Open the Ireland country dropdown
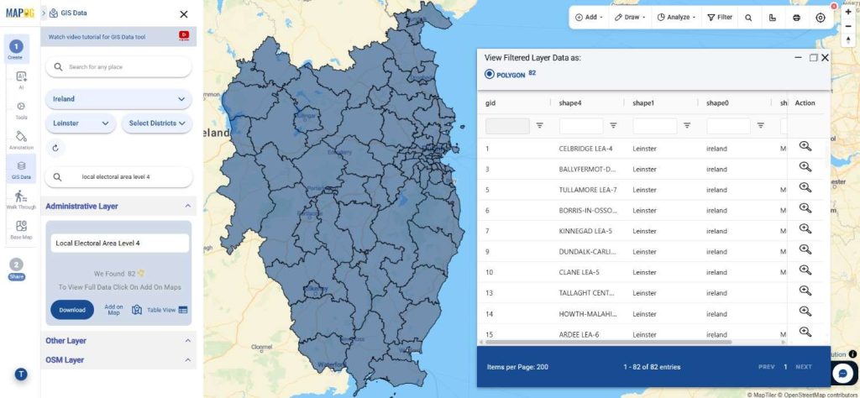 [118, 99]
